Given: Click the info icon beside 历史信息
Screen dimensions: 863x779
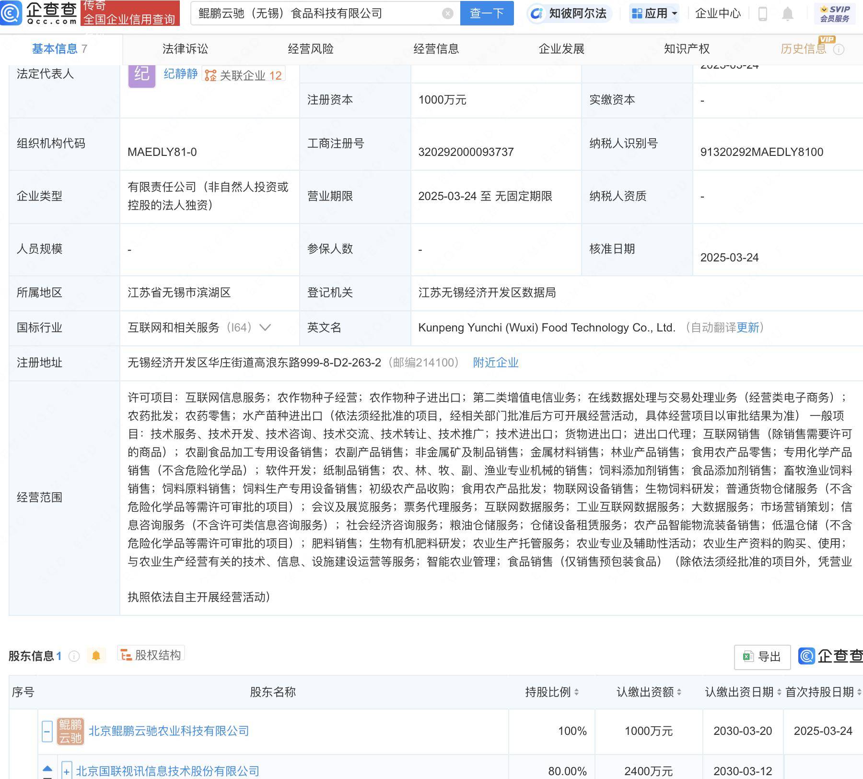Looking at the screenshot, I should point(839,49).
